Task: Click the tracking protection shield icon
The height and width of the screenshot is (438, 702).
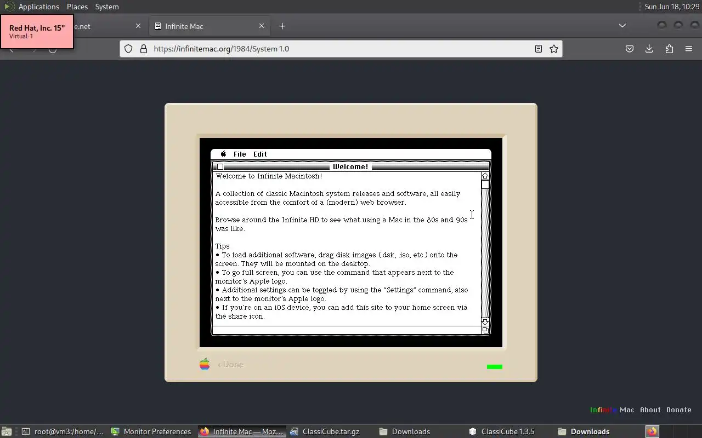Action: (x=128, y=49)
